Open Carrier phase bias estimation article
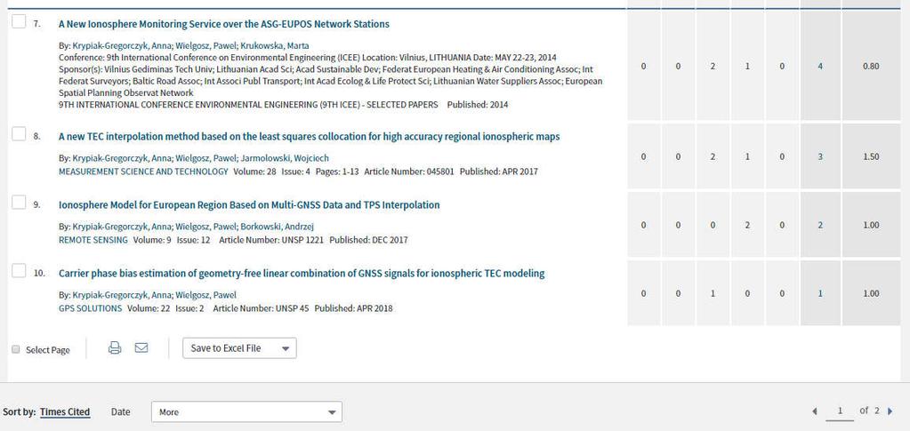 point(302,274)
